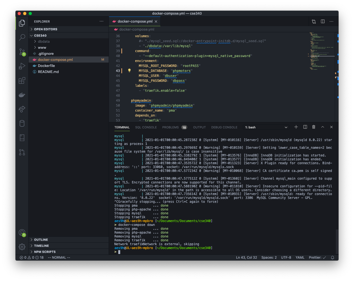Collapse the CSE340 folder section
This screenshot has width=354, height=281.
tap(69, 36)
